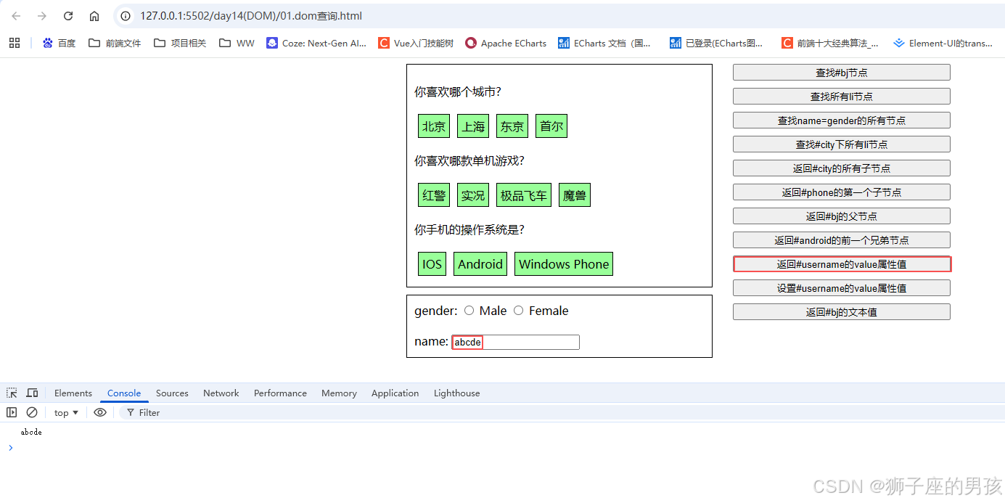The height and width of the screenshot is (503, 1005).
Task: Open the apps grid icon in bookmarks bar
Action: pyautogui.click(x=15, y=43)
